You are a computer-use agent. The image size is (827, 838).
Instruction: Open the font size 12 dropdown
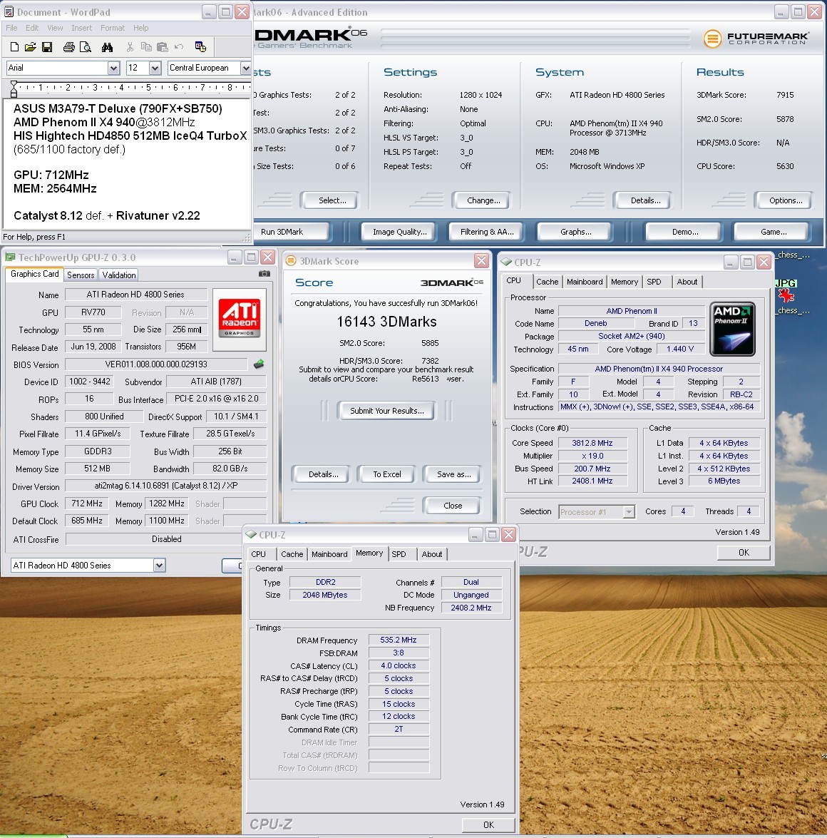155,68
